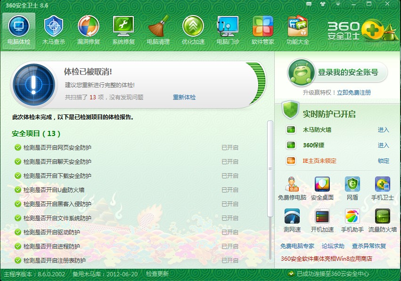Viewport: 401px width, 281px height.
Task: Click the green scan progress bar
Action: coord(256,83)
